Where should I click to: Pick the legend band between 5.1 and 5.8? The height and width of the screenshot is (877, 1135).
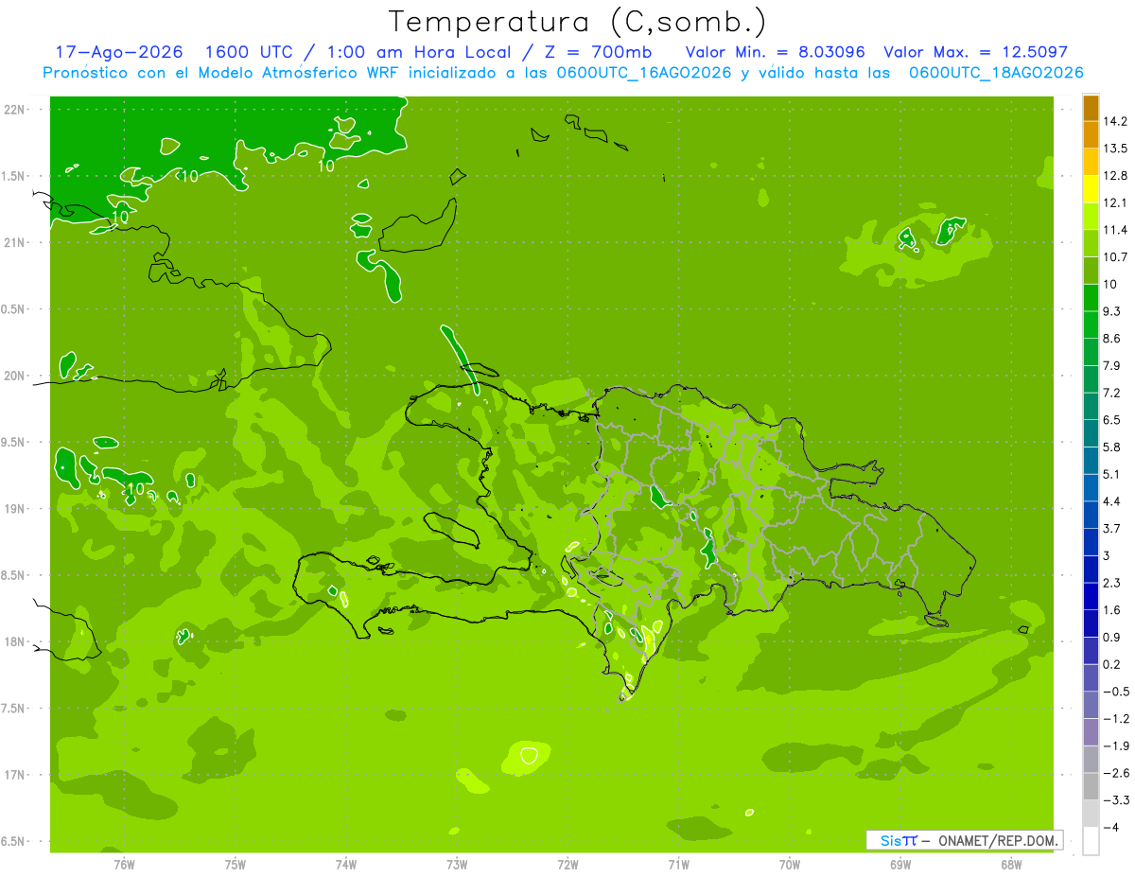[1091, 461]
